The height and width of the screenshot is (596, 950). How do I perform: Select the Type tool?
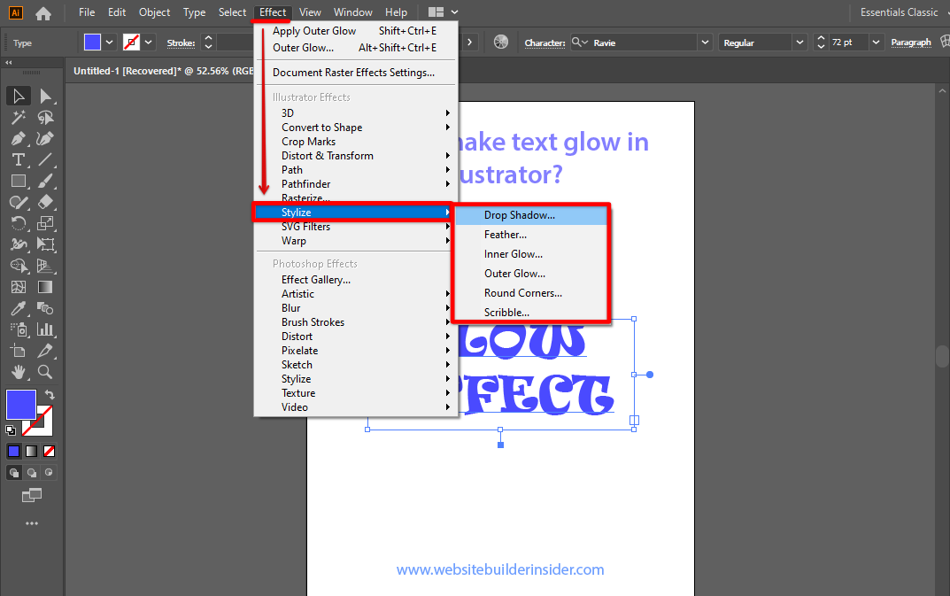coord(18,159)
